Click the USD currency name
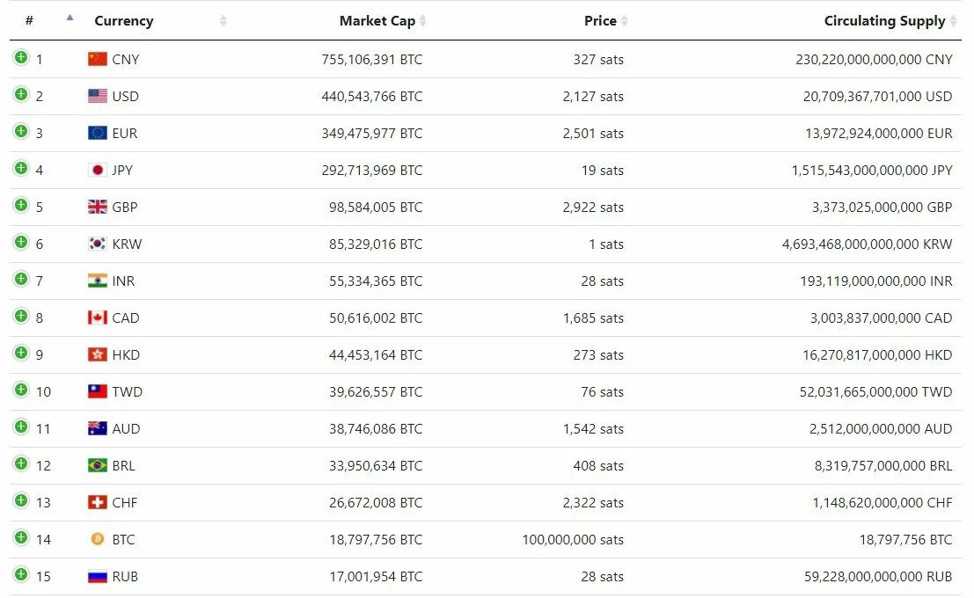The width and height of the screenshot is (974, 598). 125,96
